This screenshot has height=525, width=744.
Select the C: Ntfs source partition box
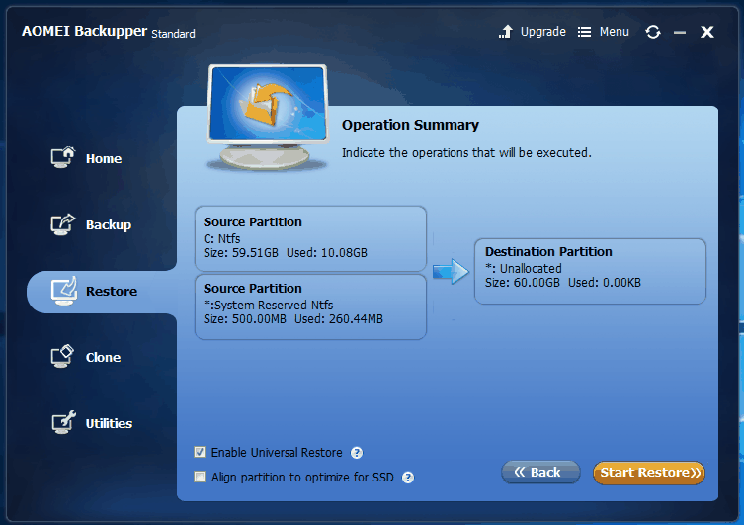(310, 238)
